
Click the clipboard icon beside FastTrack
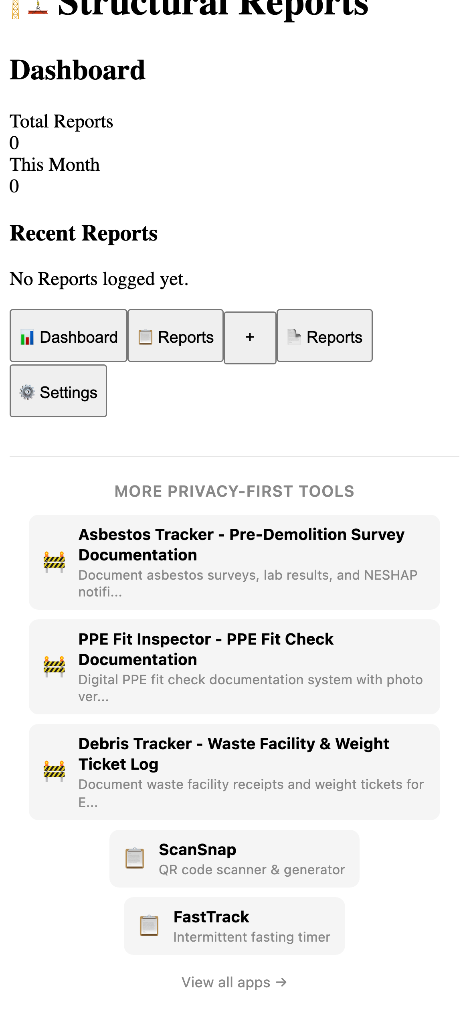[x=150, y=926]
